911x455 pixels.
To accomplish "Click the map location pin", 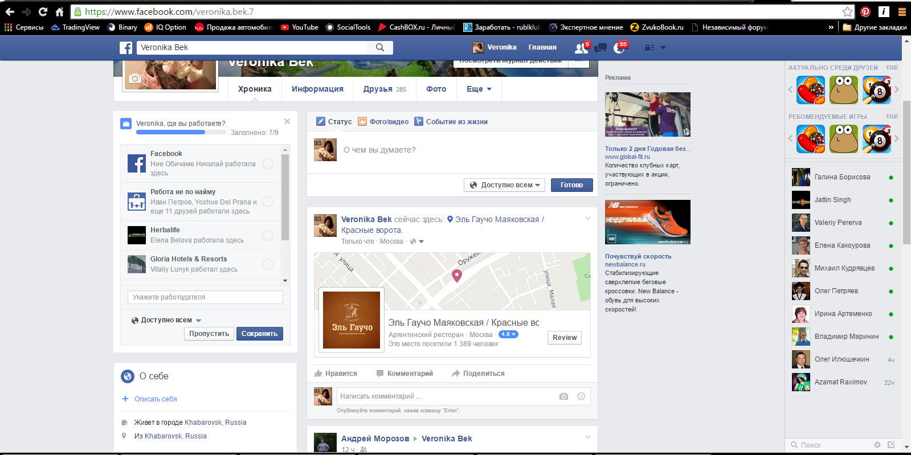I will pyautogui.click(x=456, y=276).
